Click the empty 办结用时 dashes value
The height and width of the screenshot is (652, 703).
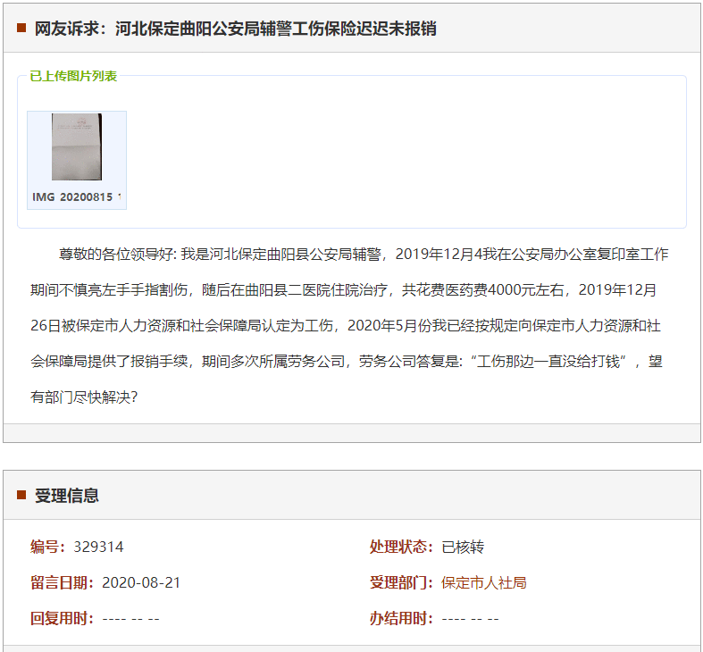pyautogui.click(x=470, y=618)
